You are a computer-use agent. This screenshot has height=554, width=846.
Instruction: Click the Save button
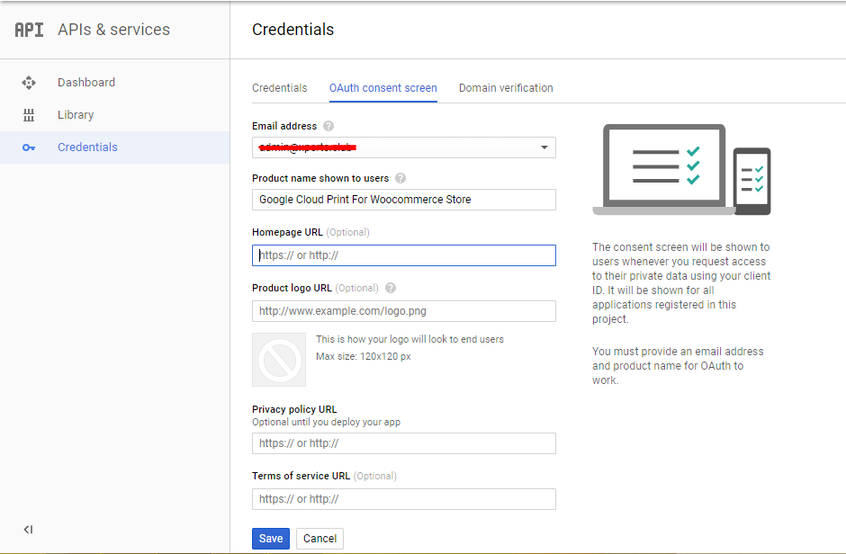pyautogui.click(x=271, y=539)
